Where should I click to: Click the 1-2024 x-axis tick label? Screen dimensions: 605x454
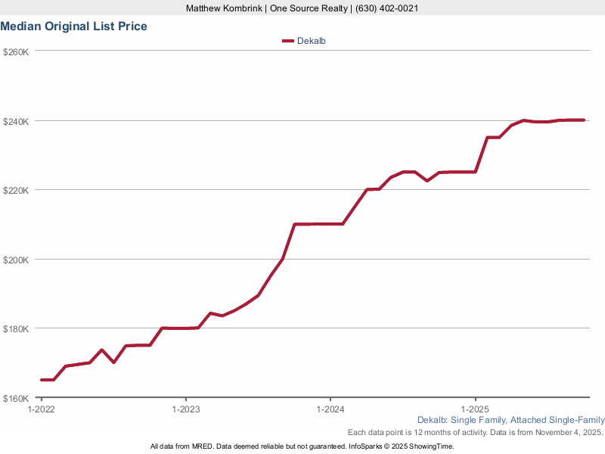[x=330, y=409]
